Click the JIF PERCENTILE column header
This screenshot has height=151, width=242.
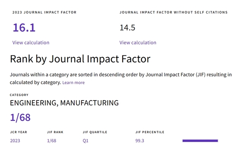150,132
